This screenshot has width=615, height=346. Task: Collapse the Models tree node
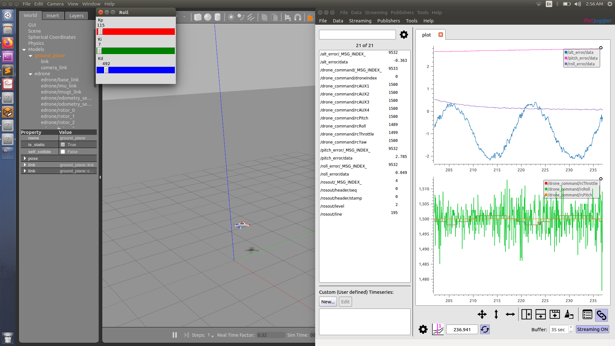tap(24, 50)
